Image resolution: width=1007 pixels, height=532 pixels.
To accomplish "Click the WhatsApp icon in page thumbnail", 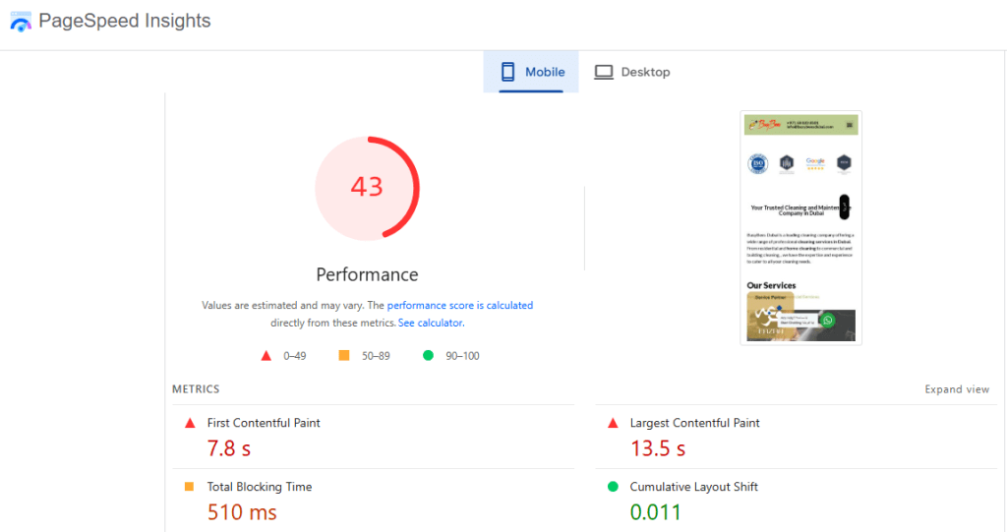I will click(x=828, y=320).
